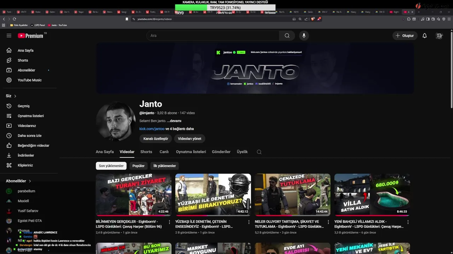Viewport: 453px width, 254px height.
Task: Reload the current page
Action: [x=14, y=19]
